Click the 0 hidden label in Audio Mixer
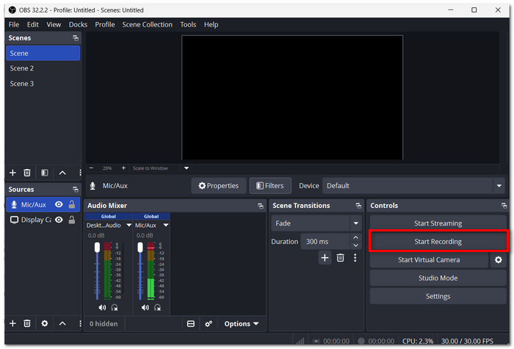Viewport: 514px width, 349px height. [x=104, y=324]
